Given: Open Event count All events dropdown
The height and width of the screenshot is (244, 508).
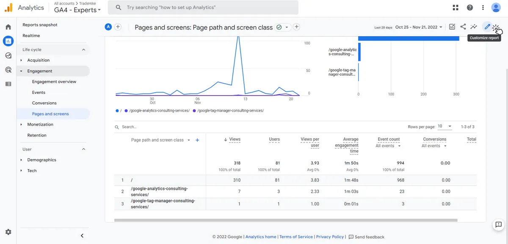Looking at the screenshot, I should 388,146.
